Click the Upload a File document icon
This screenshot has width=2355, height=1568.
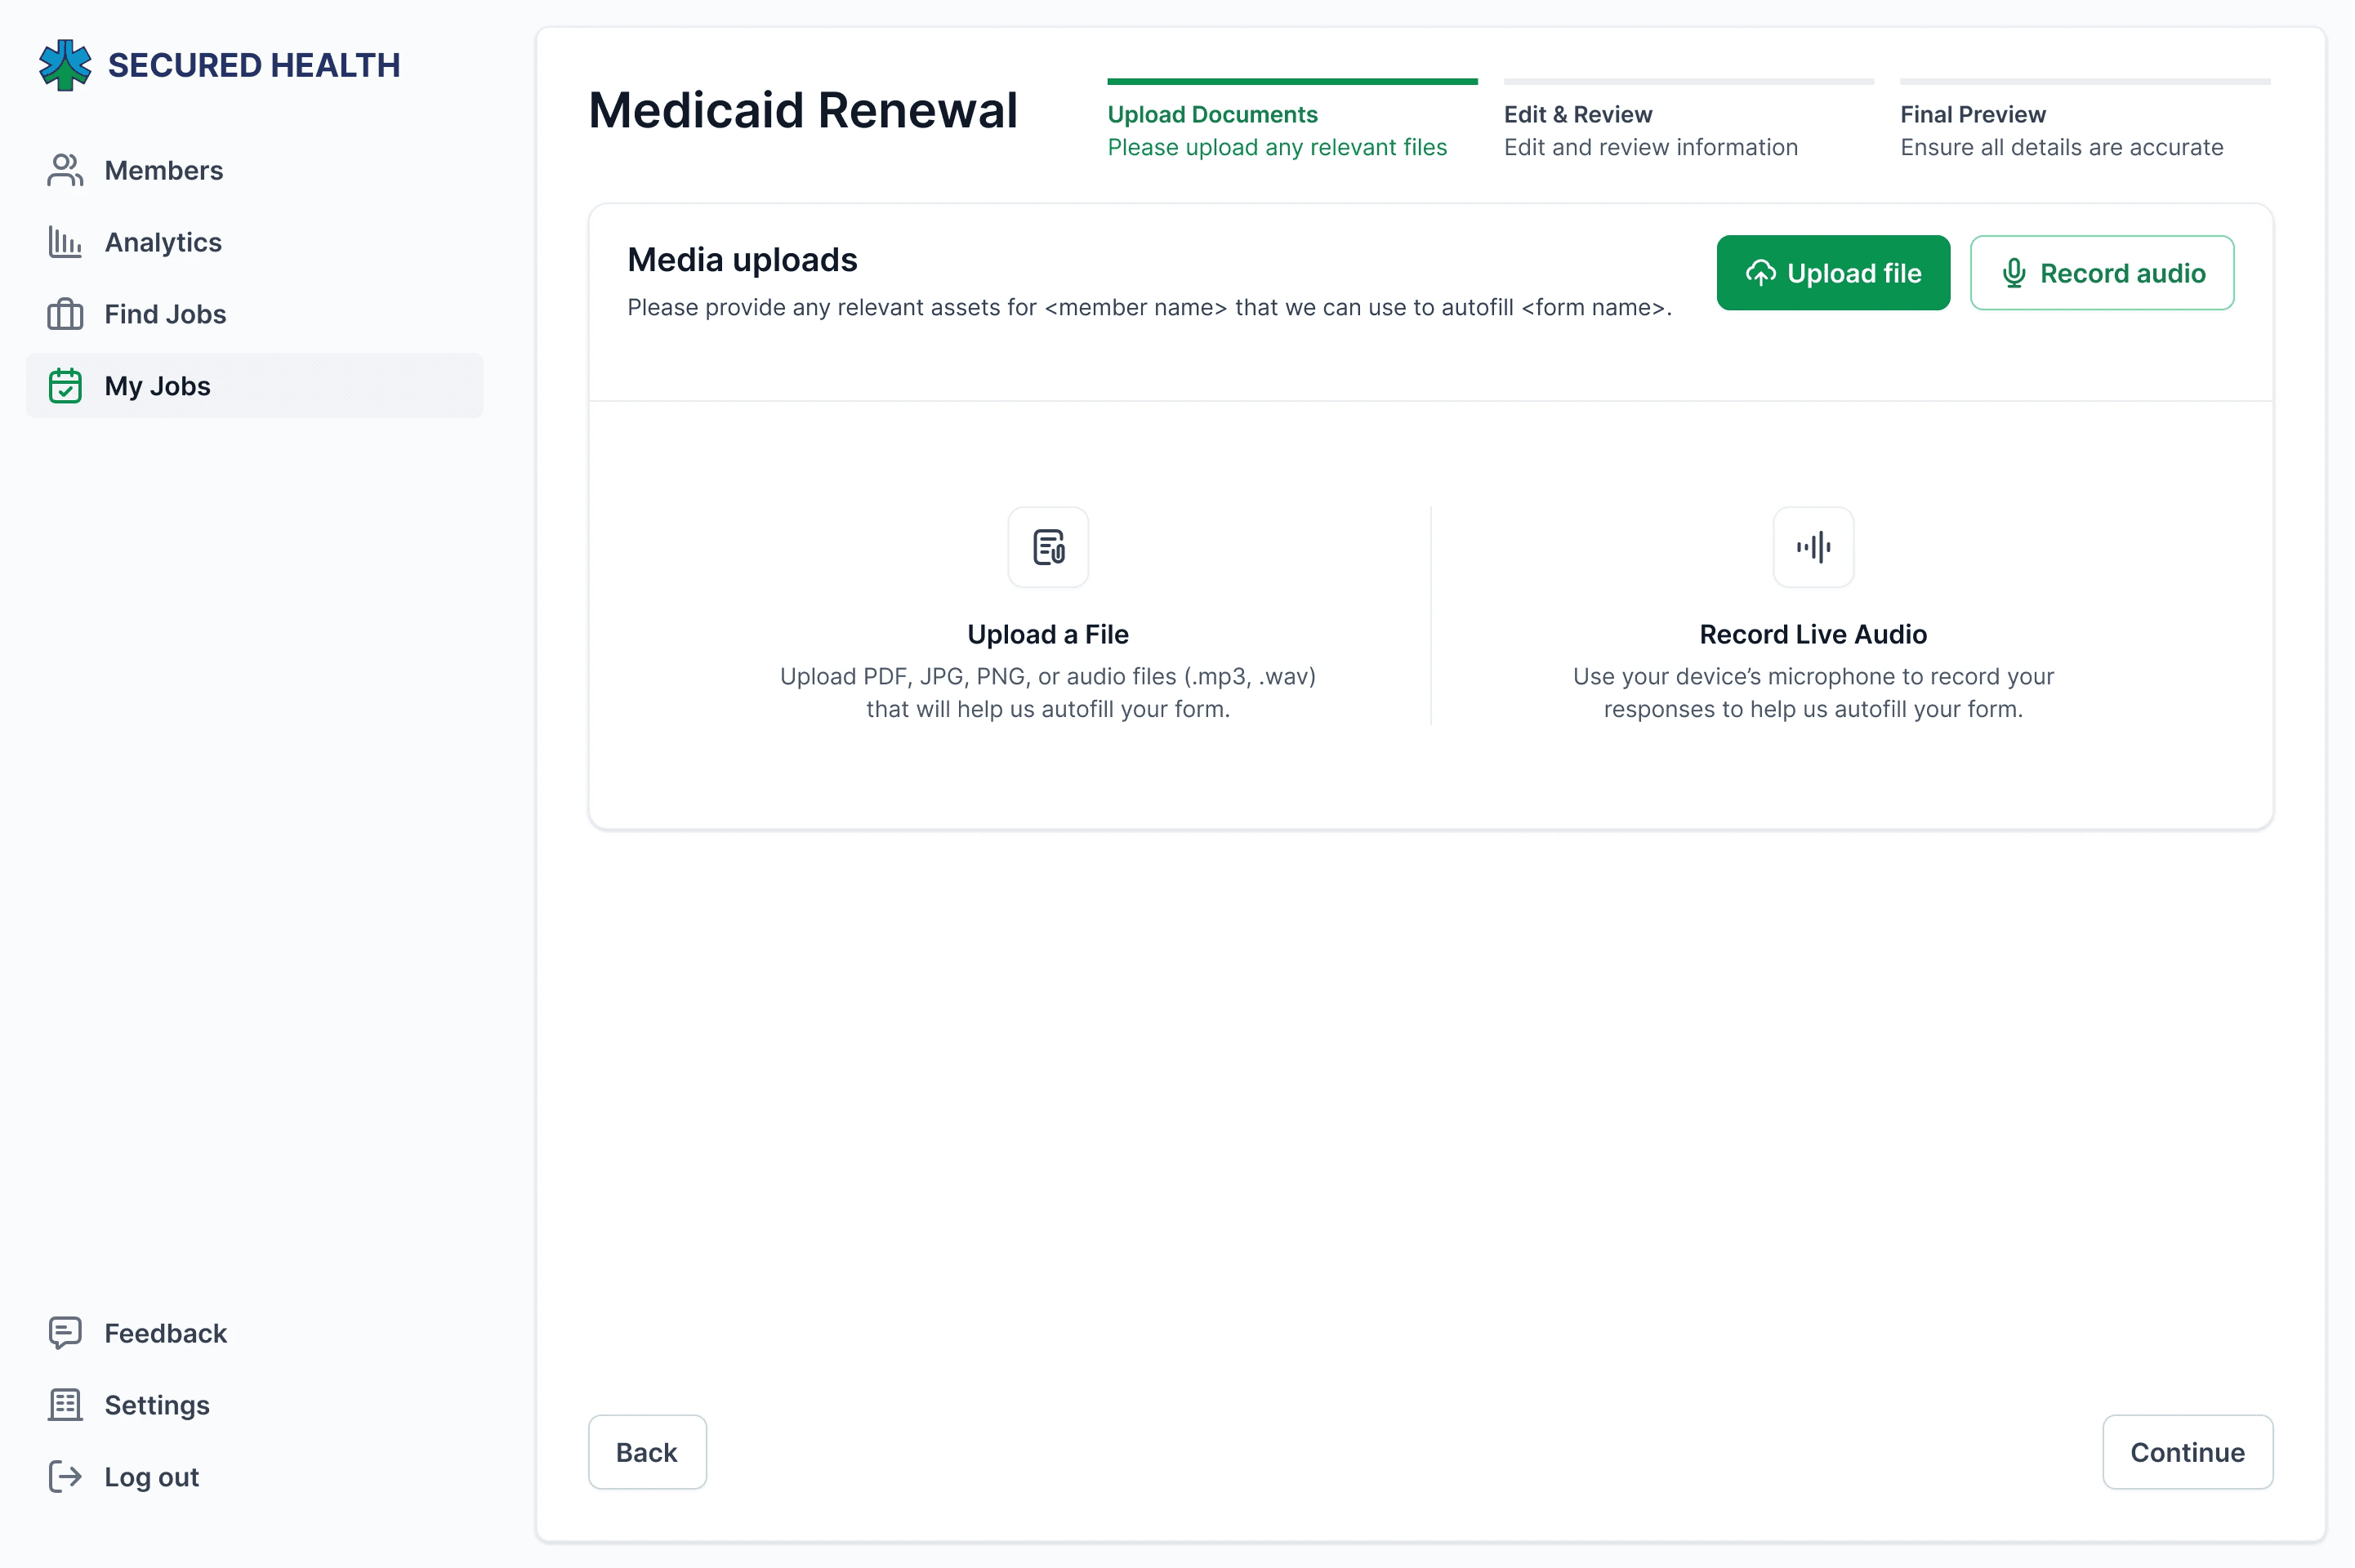[1048, 547]
